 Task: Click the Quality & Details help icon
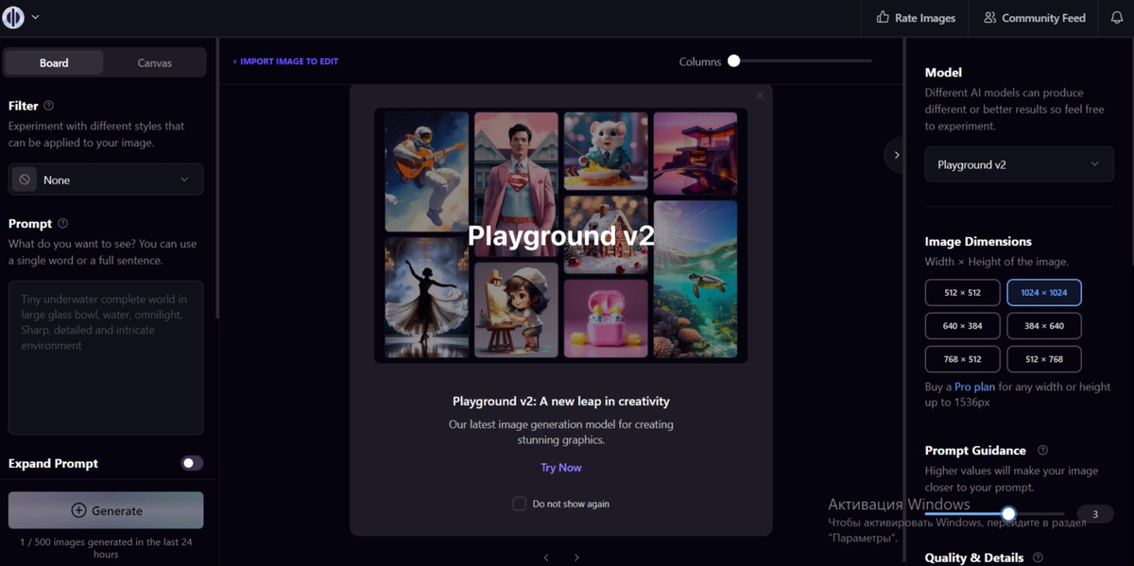coord(1038,558)
